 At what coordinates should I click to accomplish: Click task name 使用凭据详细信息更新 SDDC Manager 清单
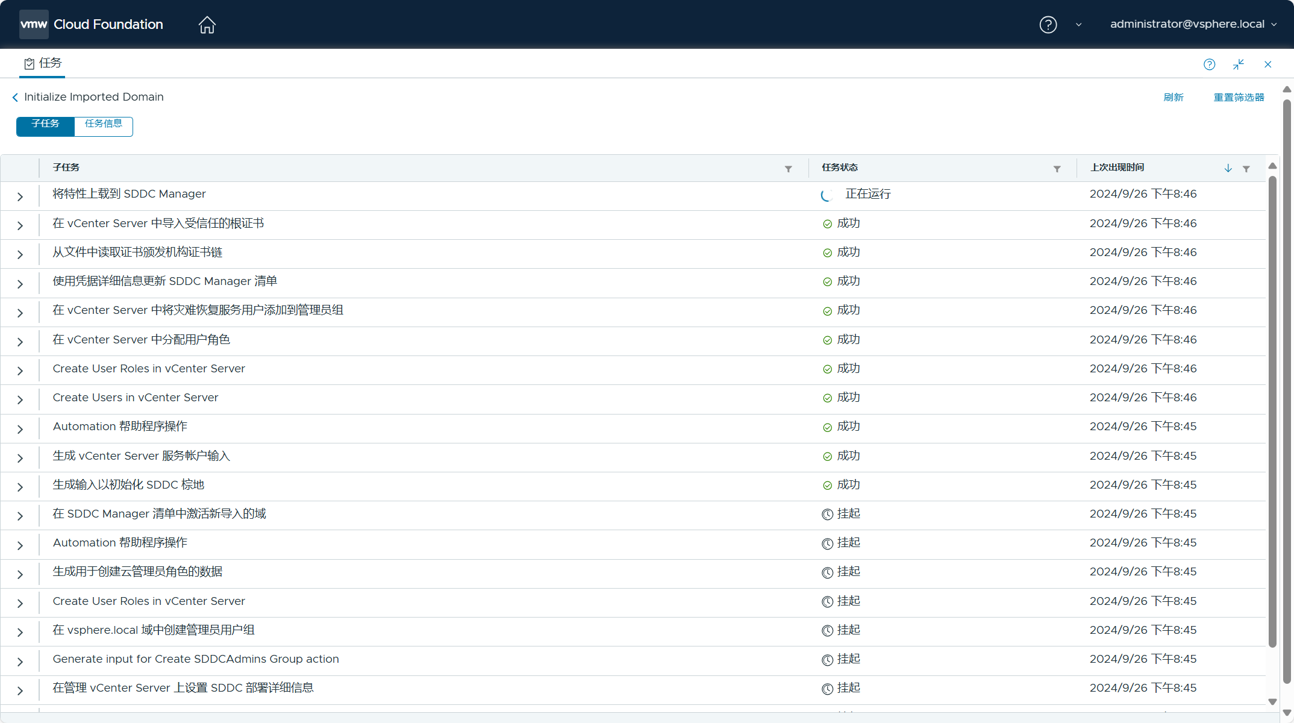165,281
